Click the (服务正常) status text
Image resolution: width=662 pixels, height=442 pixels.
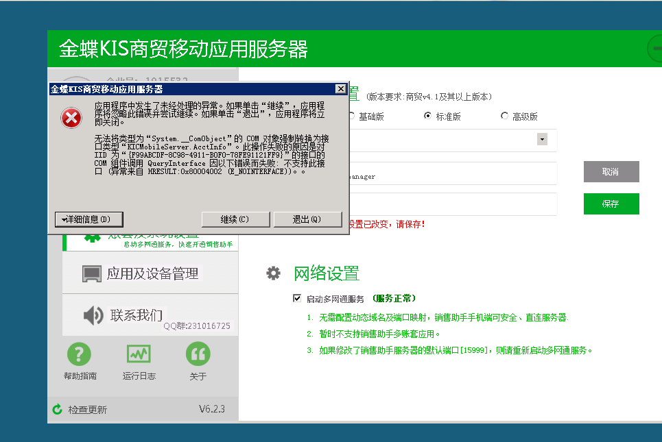pos(394,299)
